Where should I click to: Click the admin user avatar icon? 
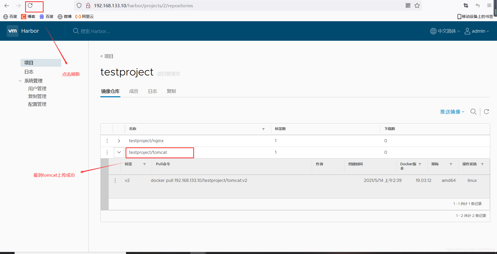click(x=467, y=31)
